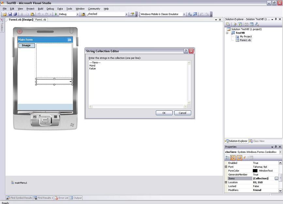Expand the Font property
283x204 pixels.
[x=226, y=167]
